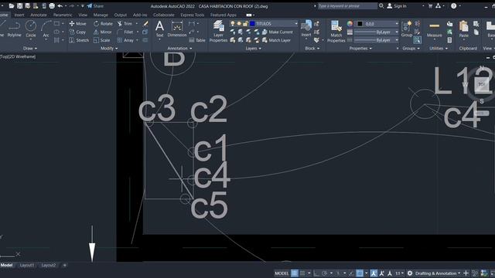495x278 pixels.
Task: Toggle ortho mode in status bar
Action: (316, 273)
